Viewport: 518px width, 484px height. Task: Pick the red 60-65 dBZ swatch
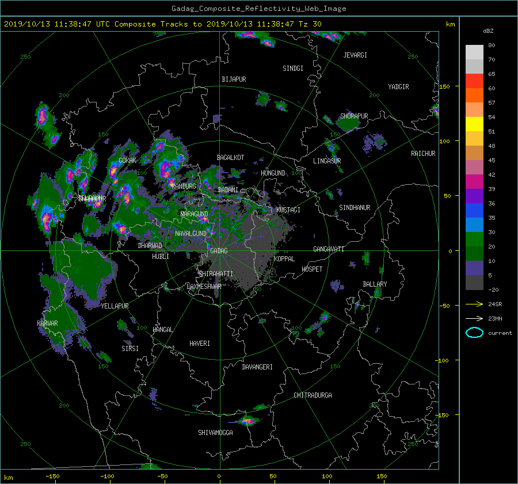point(474,81)
